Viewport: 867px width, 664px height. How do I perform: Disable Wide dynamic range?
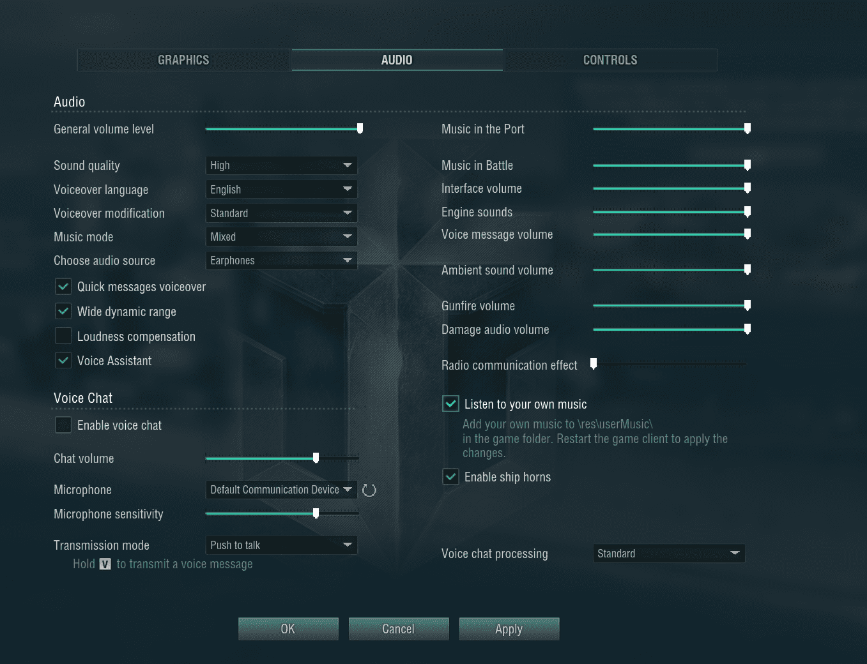63,312
